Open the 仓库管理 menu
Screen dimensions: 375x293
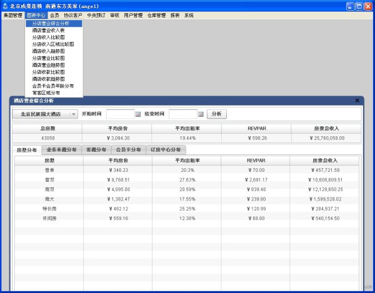[156, 15]
